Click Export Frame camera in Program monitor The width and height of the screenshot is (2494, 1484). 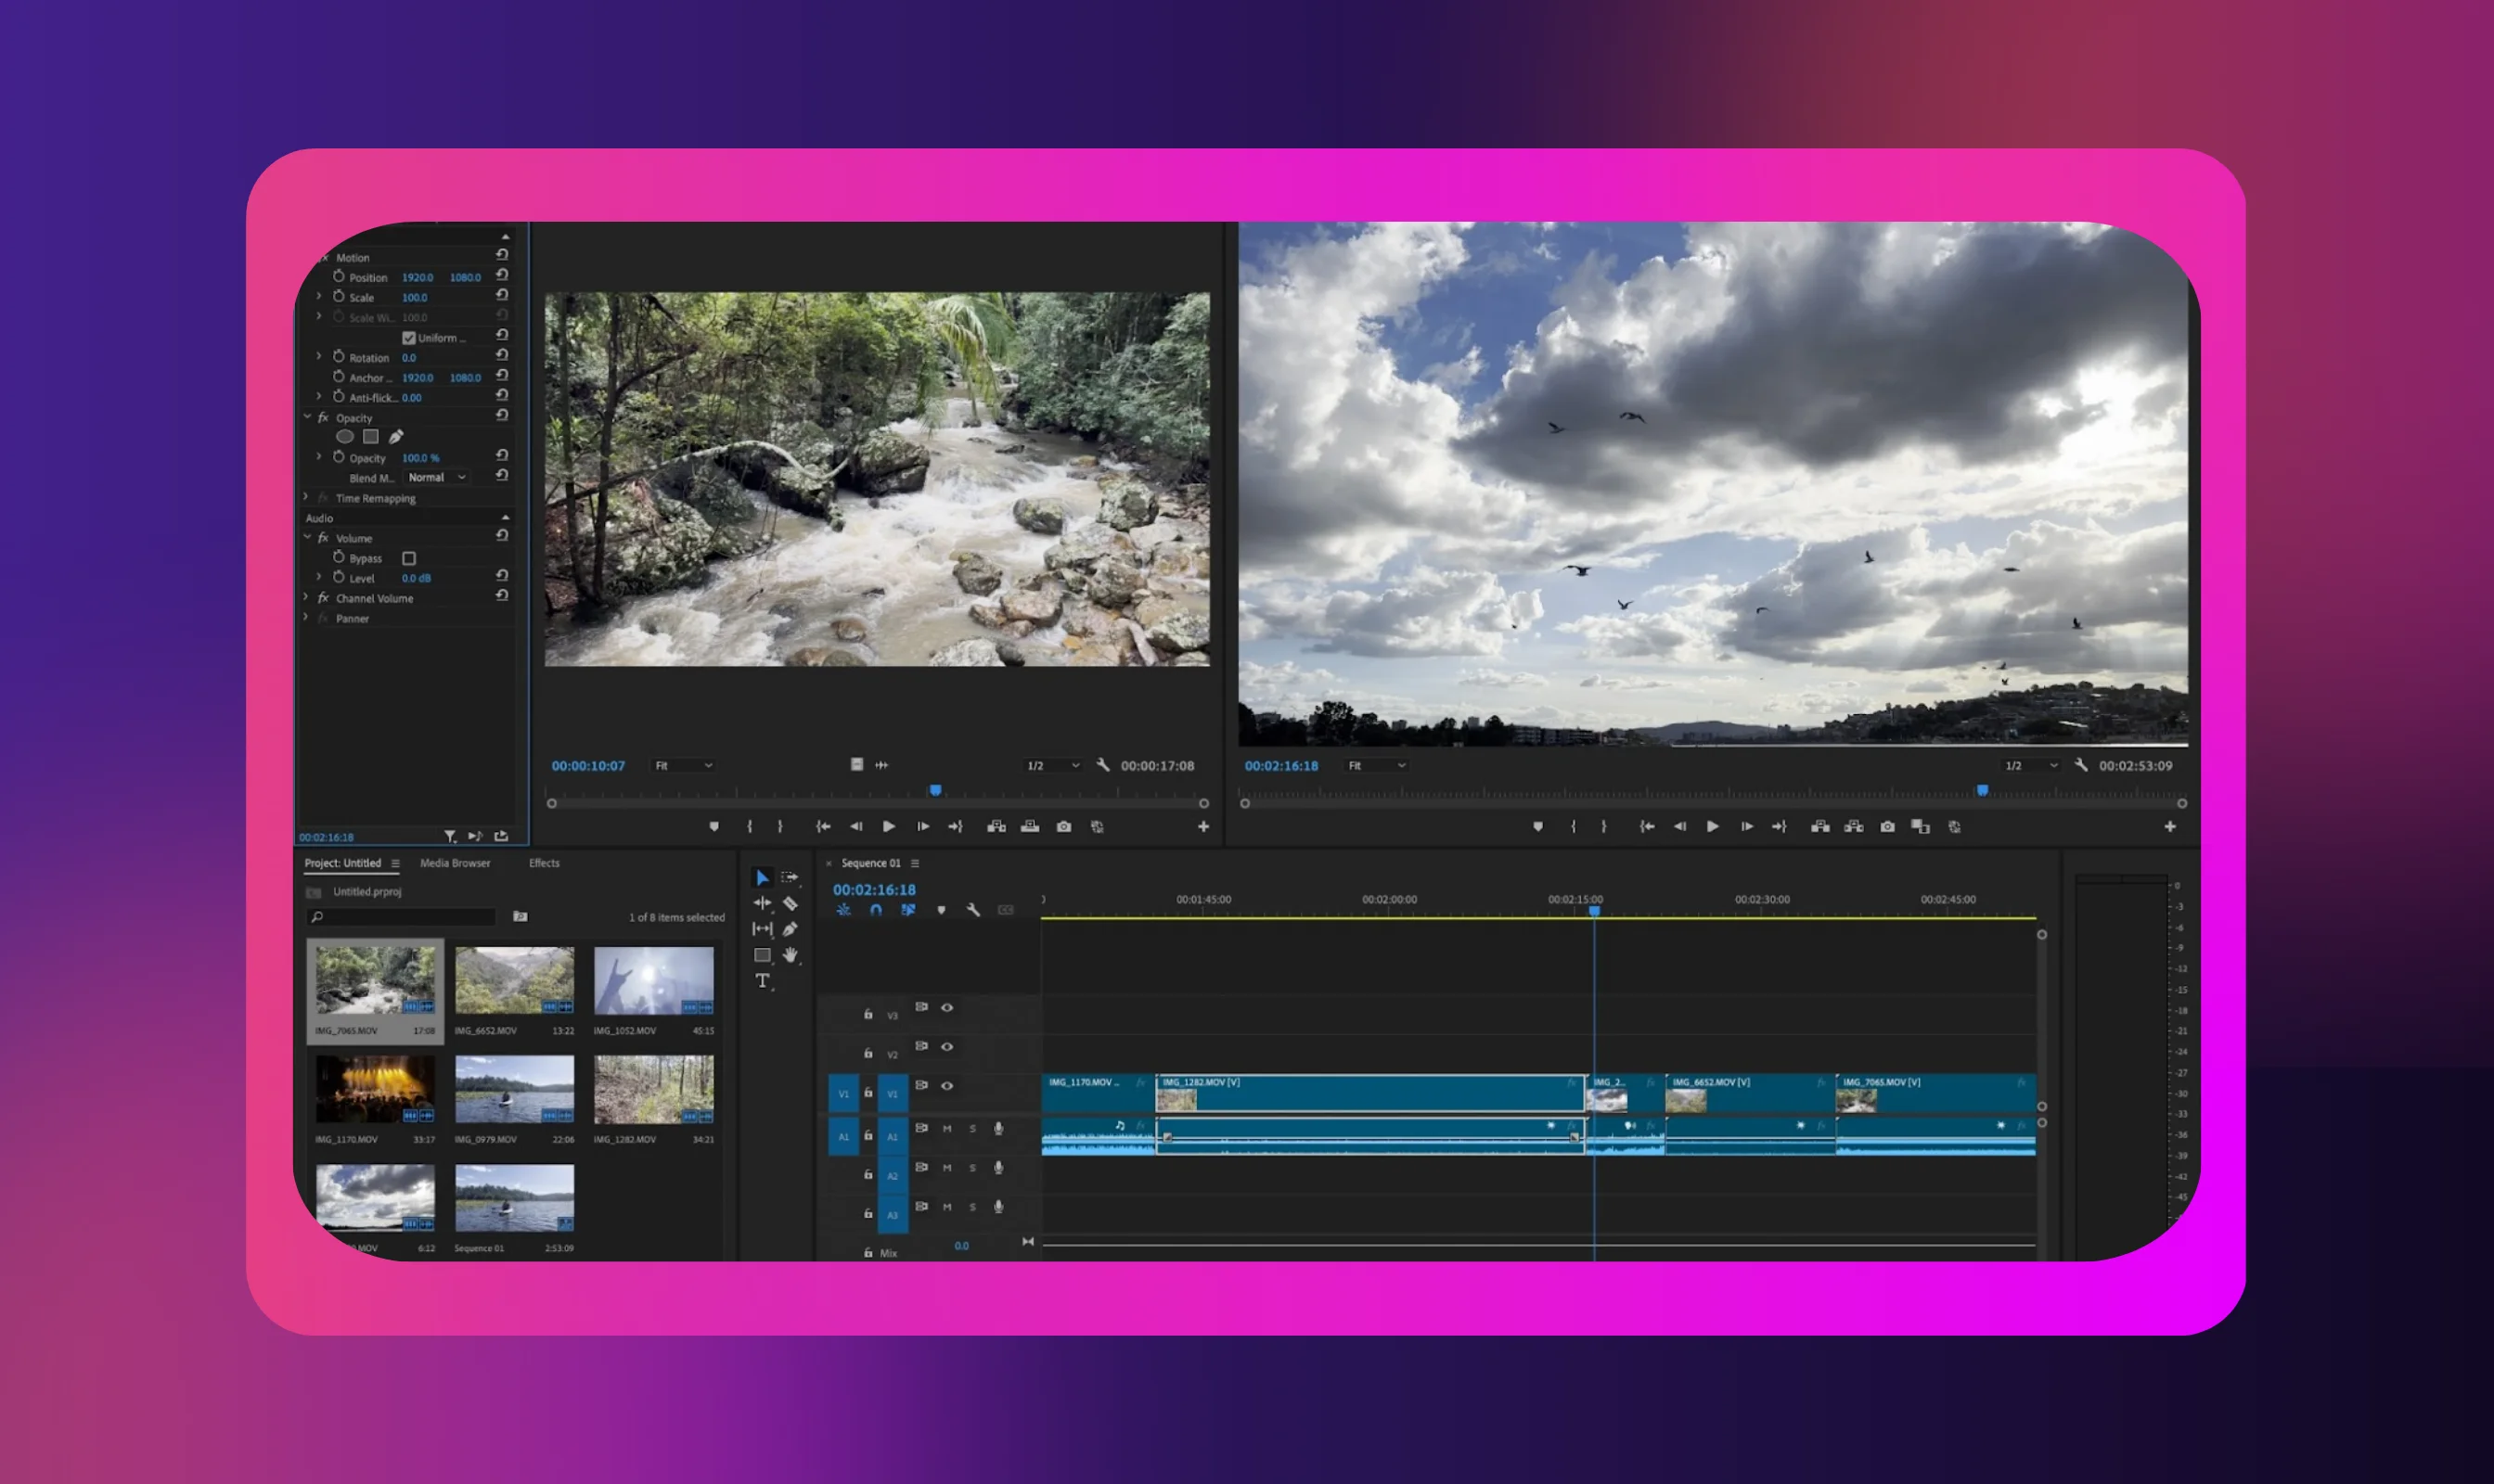point(1887,827)
